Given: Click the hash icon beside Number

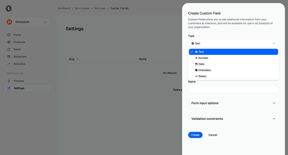Looking at the screenshot, I should click(x=196, y=58).
